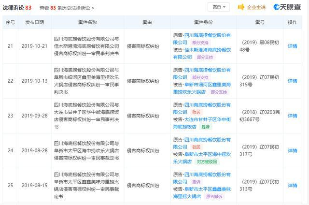Open defendant 阜新市太平区鑫鑫美味海里捞火锅店 link
309x205 pixels.
[x=202, y=193]
